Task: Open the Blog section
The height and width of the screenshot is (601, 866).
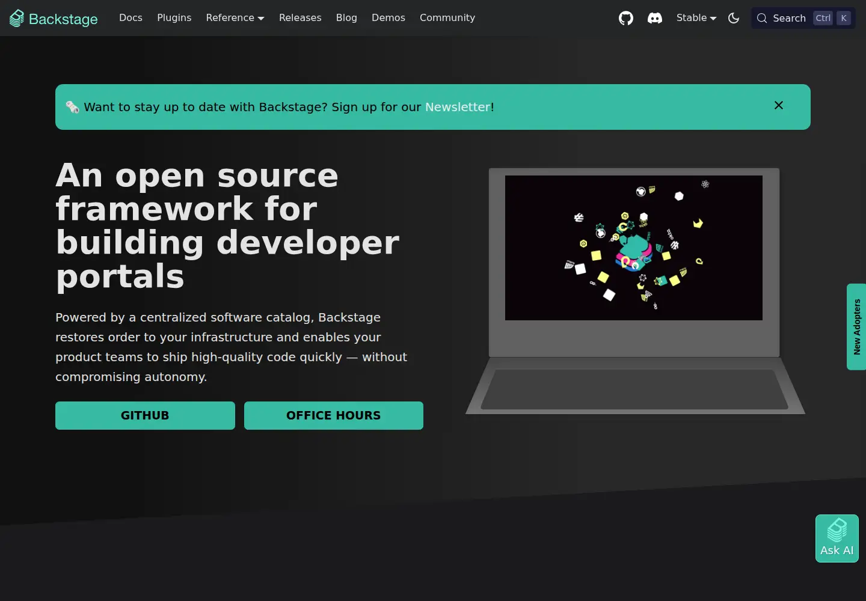Action: [x=346, y=18]
